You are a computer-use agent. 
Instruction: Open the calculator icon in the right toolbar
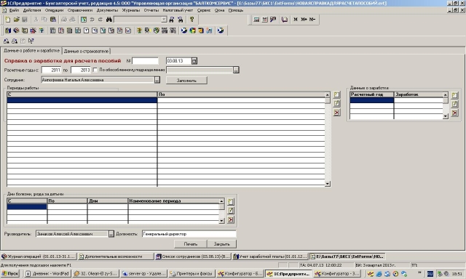click(x=256, y=20)
